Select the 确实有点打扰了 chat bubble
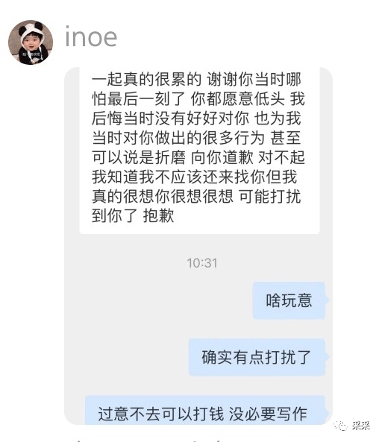Image resolution: width=382 pixels, height=442 pixels. click(257, 357)
